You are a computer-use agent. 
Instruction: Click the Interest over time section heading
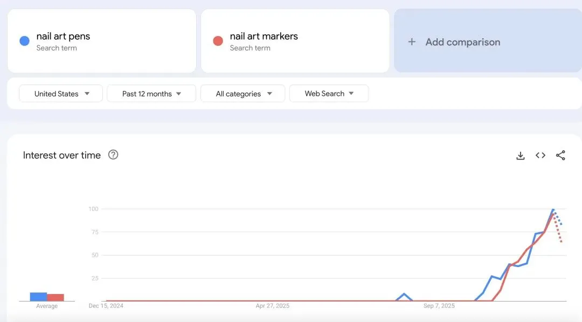(x=61, y=155)
